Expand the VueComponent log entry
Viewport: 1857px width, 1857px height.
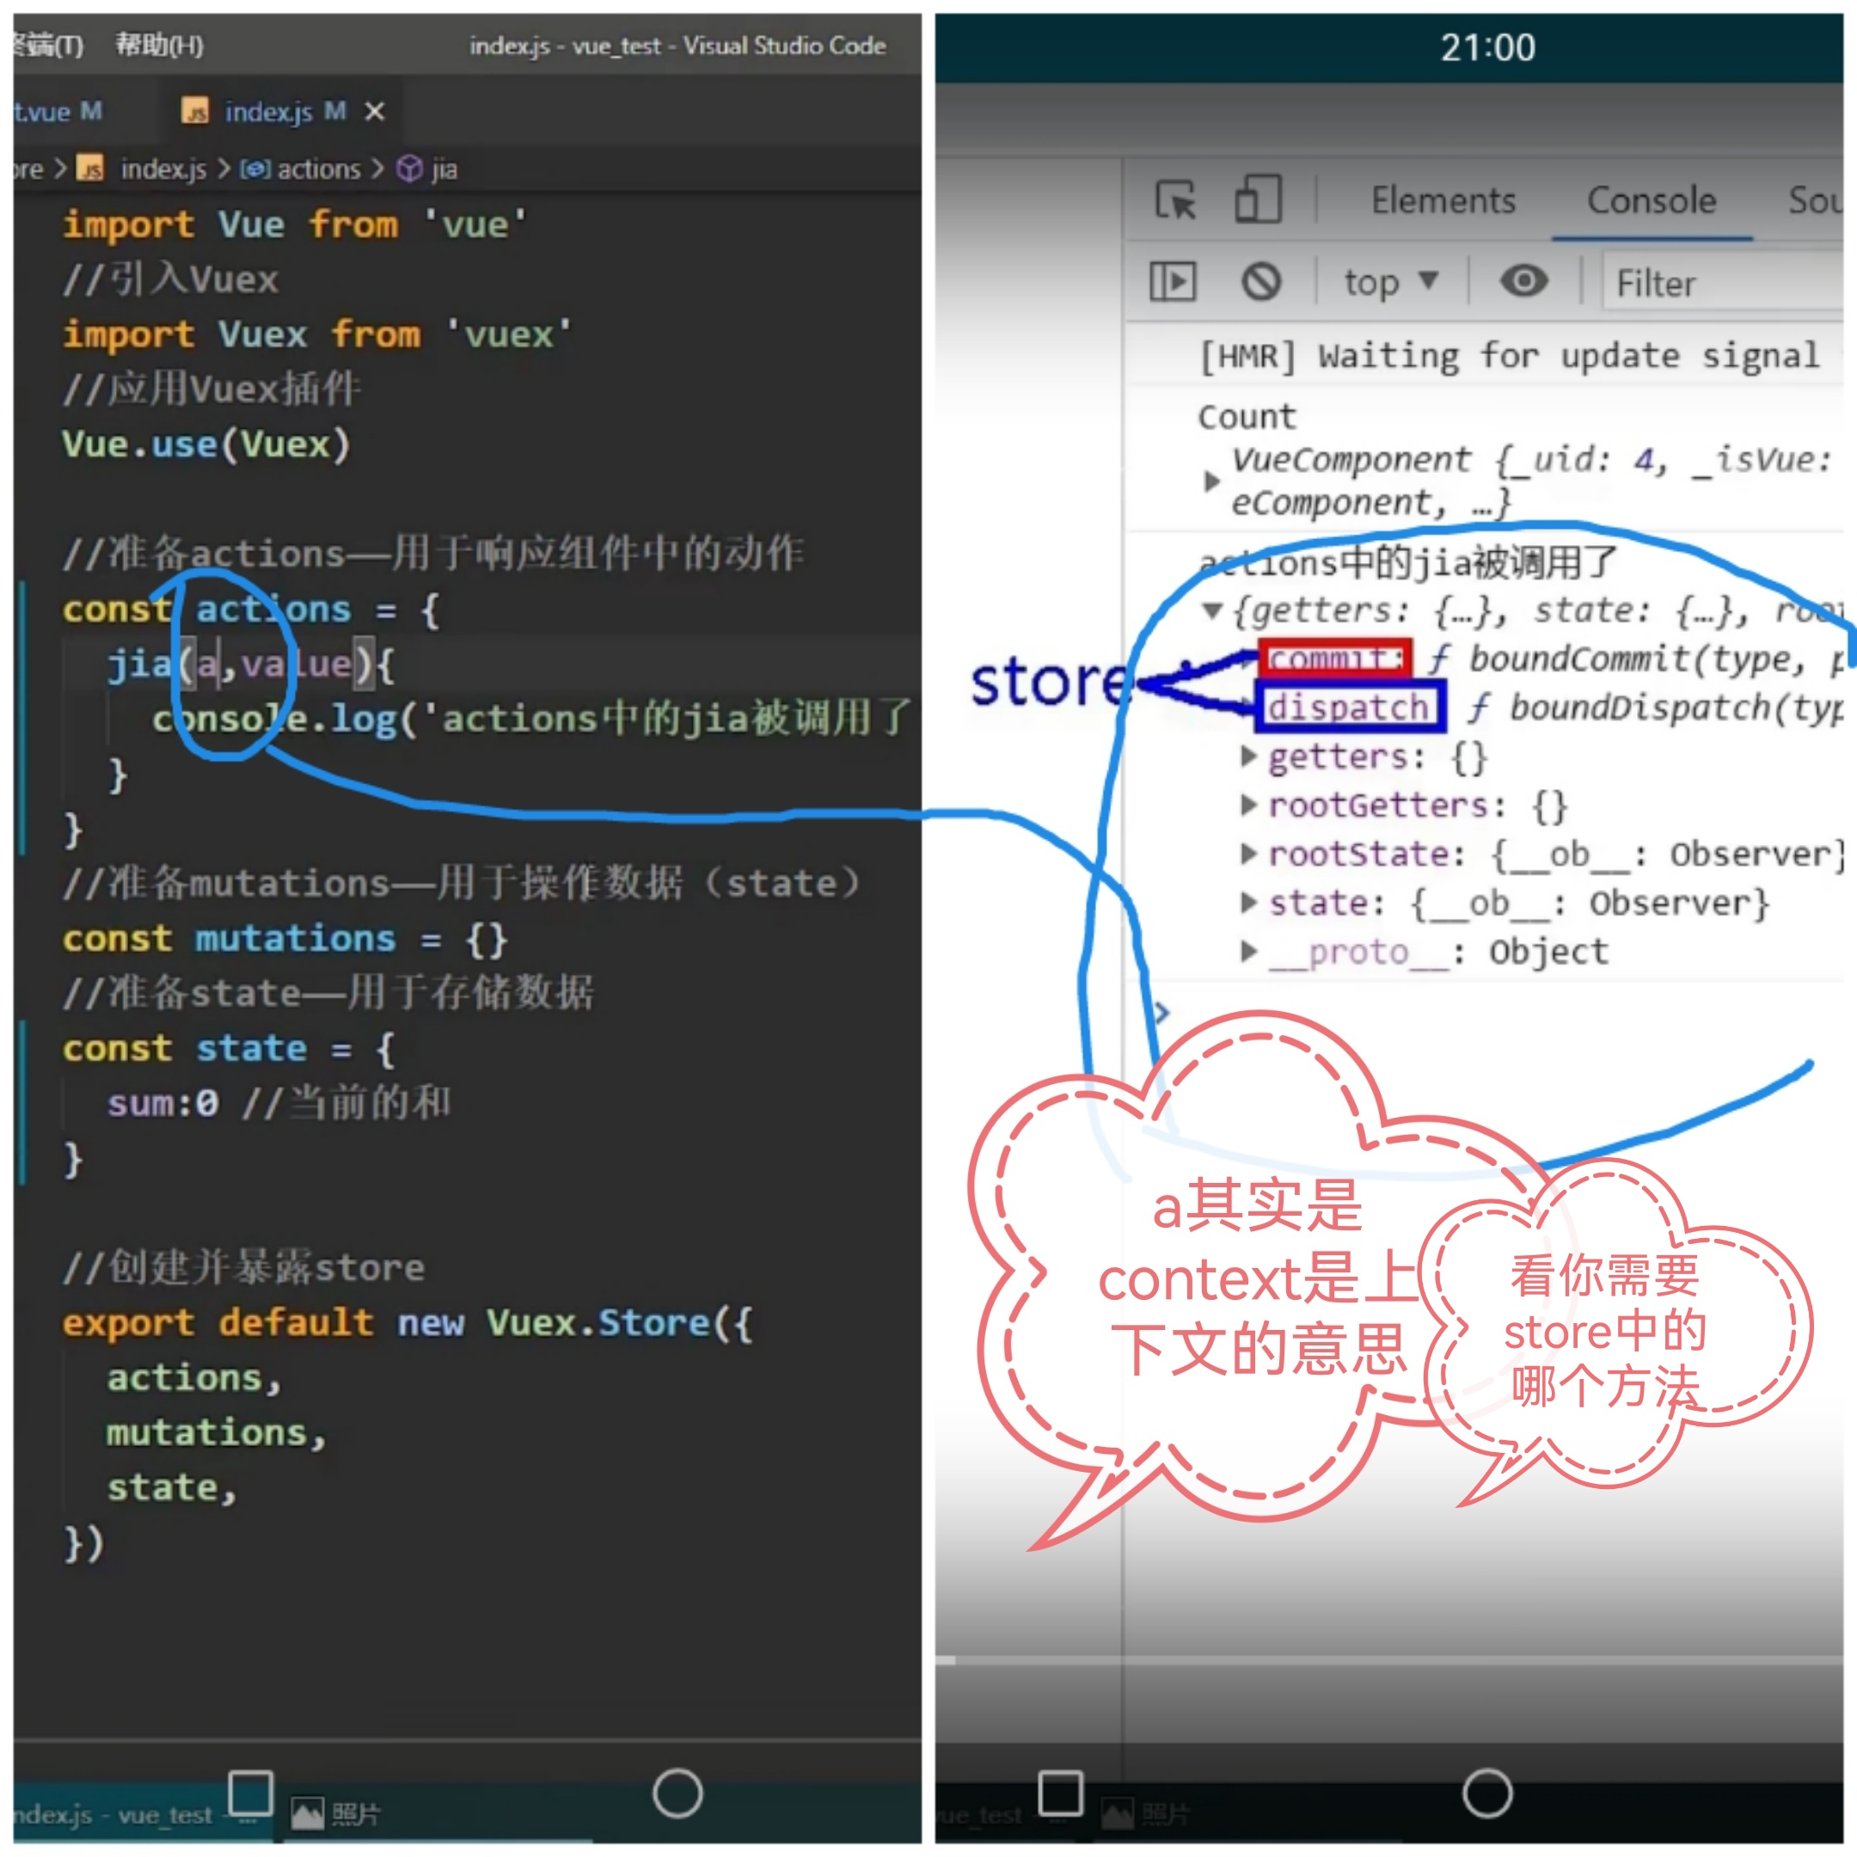pos(1212,481)
